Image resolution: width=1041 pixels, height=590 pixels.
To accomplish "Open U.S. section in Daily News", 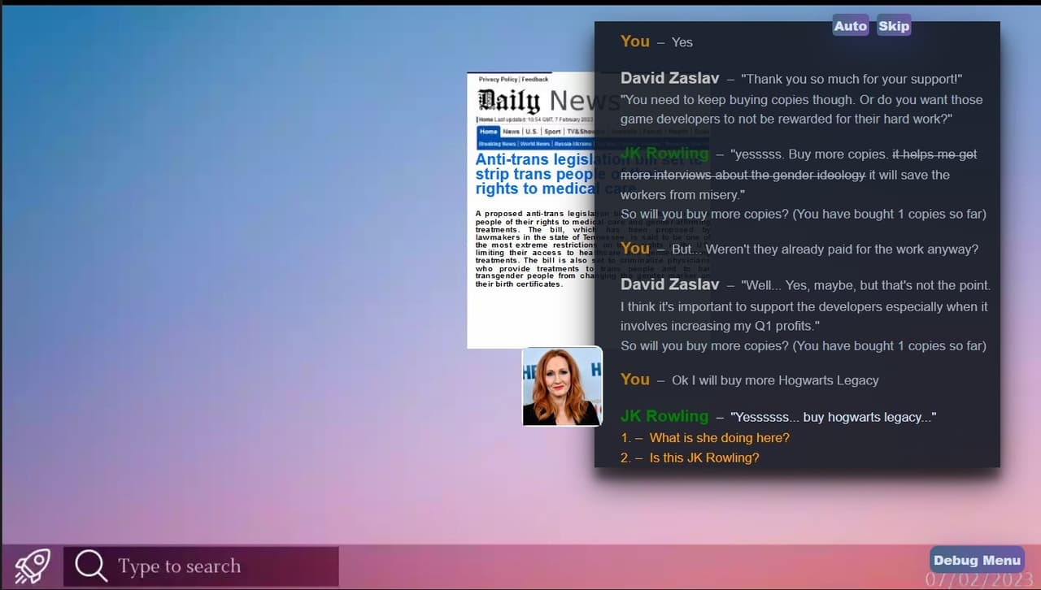I will coord(531,132).
